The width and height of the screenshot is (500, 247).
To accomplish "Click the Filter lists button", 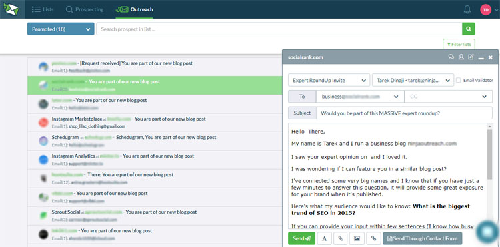I will (459, 44).
